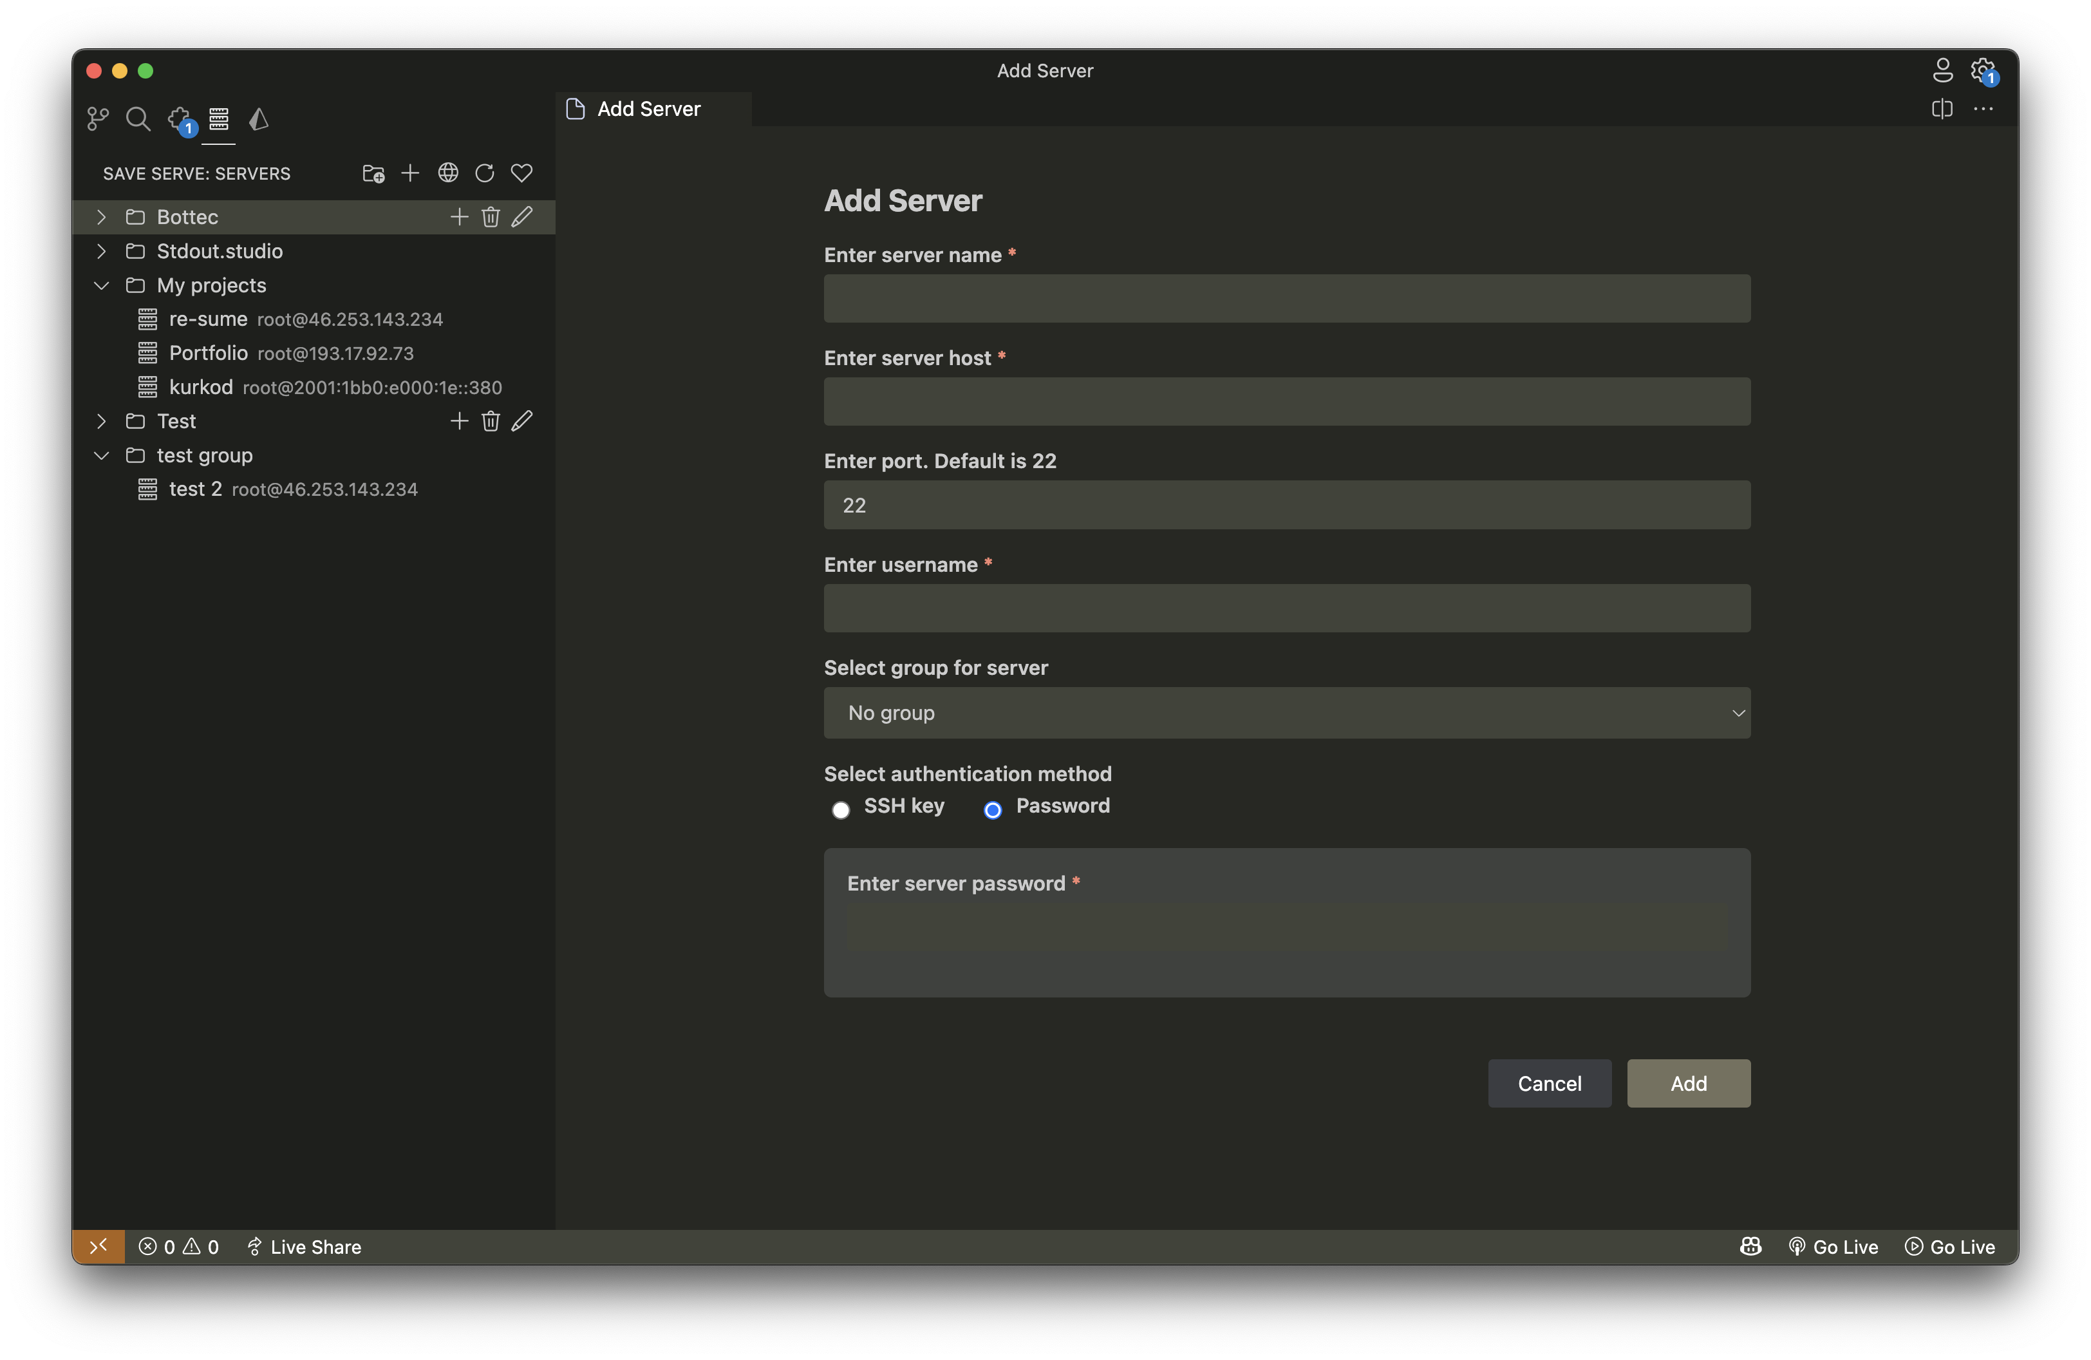Add a new server group folder icon
The image size is (2091, 1360).
373,173
